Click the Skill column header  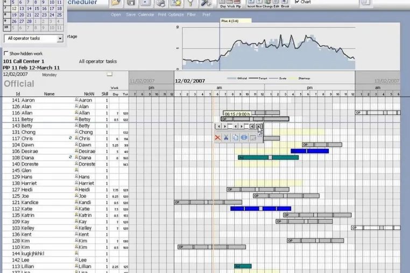tap(105, 94)
